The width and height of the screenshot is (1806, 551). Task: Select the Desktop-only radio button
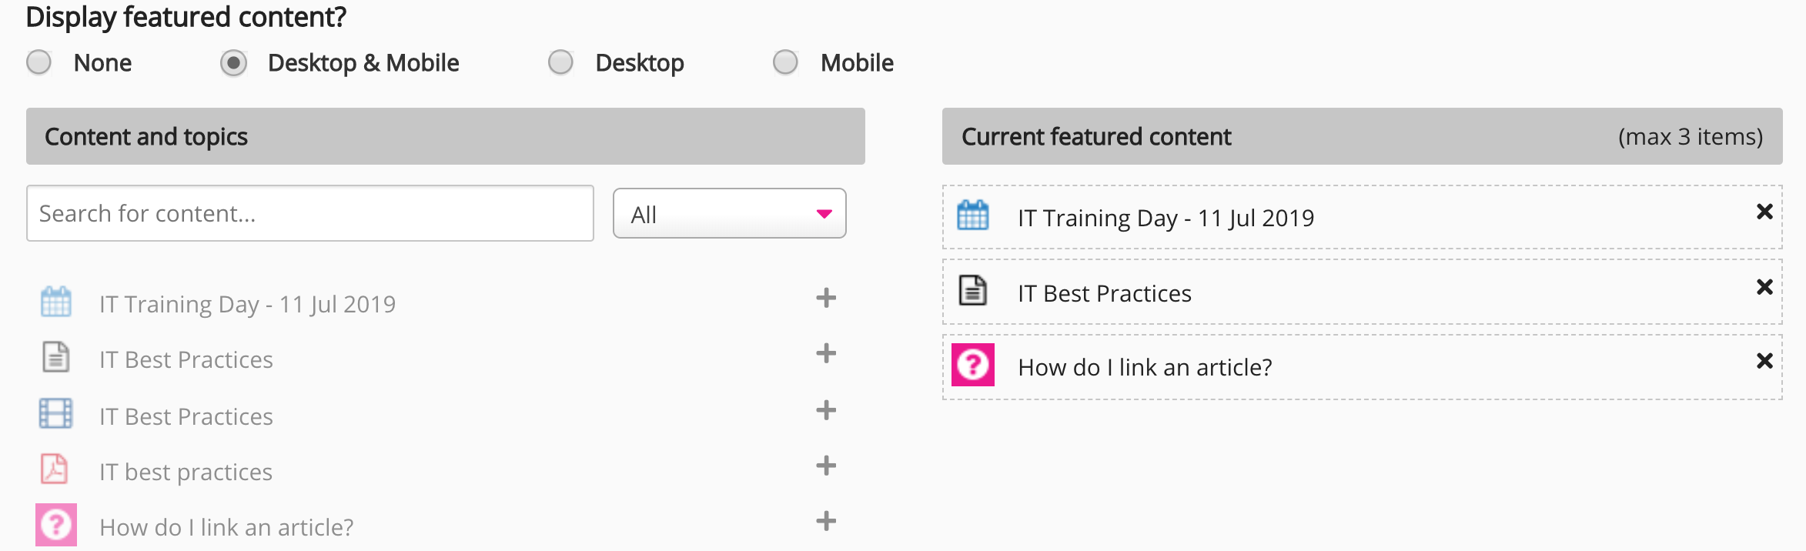(x=560, y=62)
